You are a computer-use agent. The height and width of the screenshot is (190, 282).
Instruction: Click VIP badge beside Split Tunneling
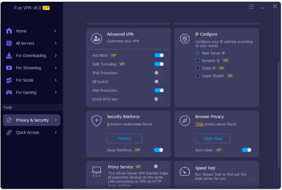pos(122,64)
